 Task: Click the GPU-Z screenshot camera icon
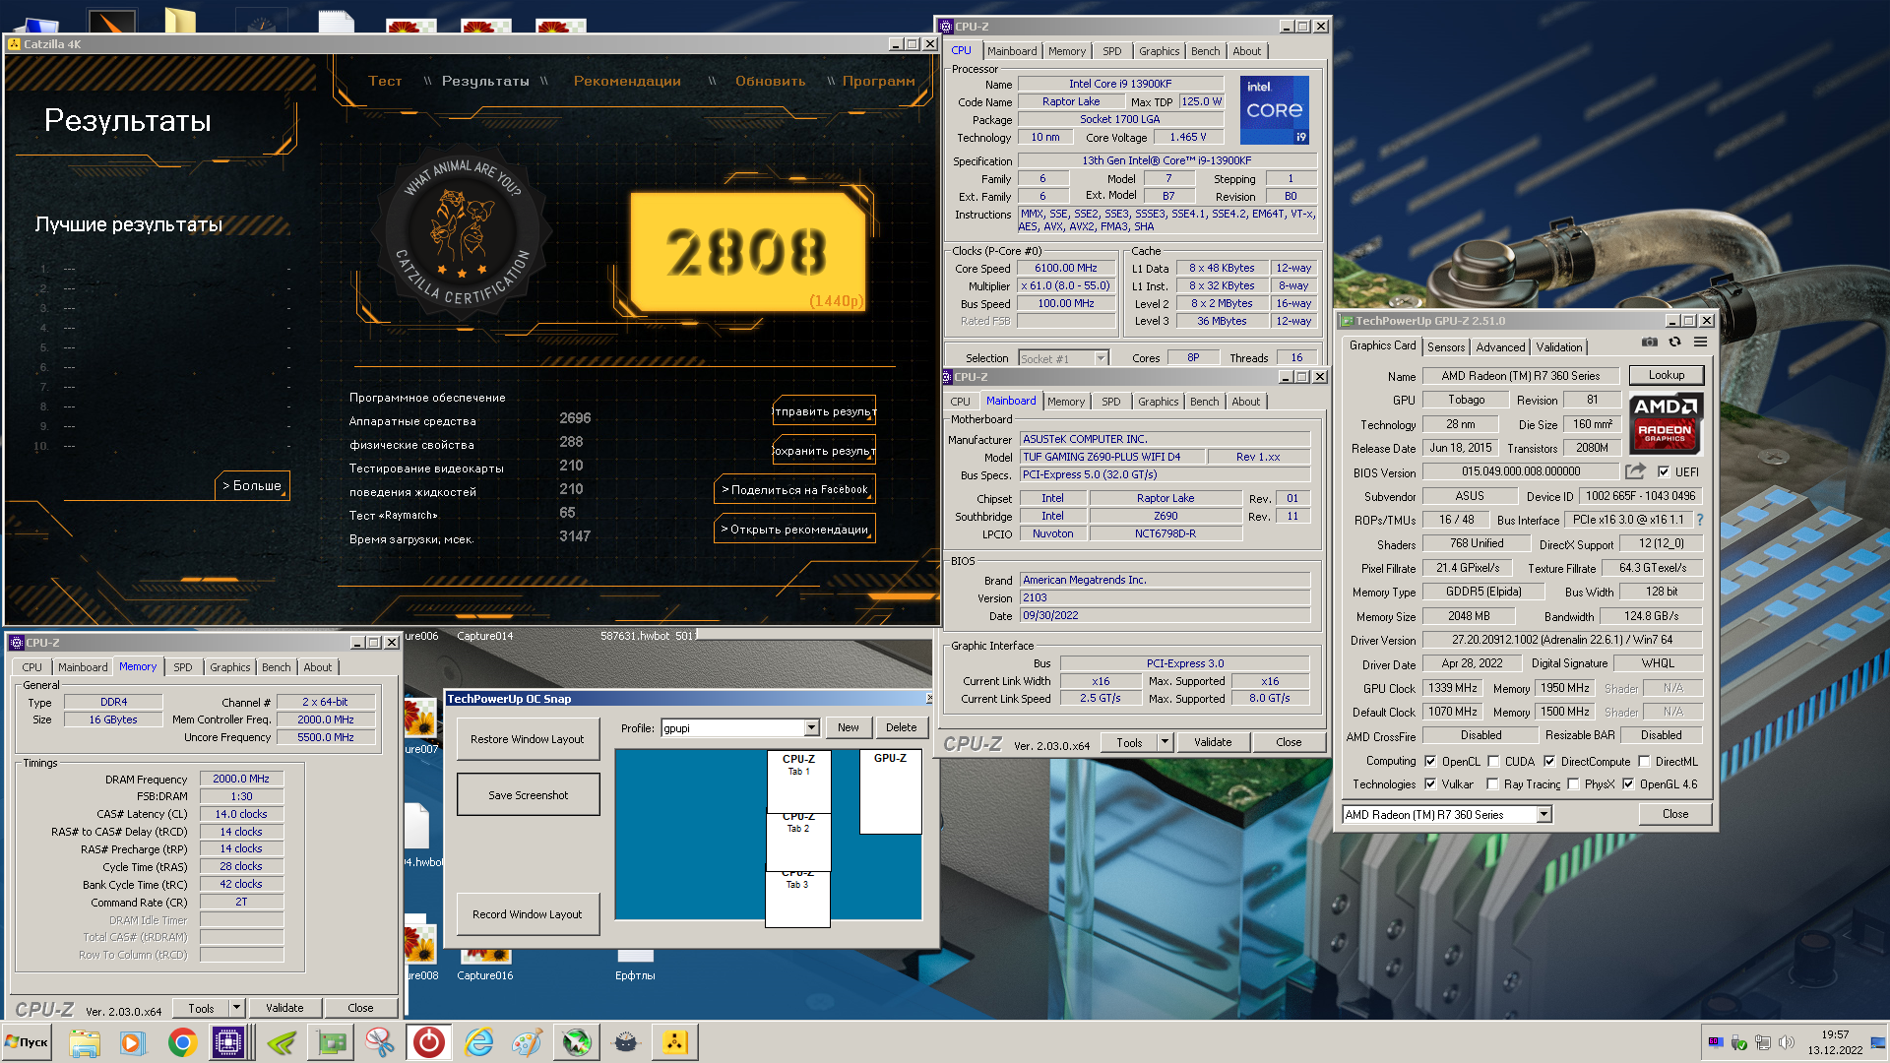coord(1649,343)
